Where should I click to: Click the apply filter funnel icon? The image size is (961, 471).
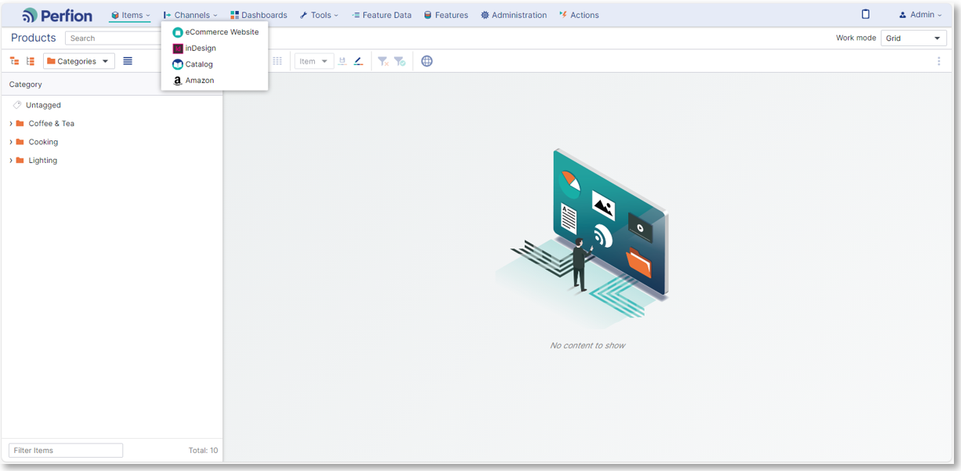pyautogui.click(x=399, y=61)
